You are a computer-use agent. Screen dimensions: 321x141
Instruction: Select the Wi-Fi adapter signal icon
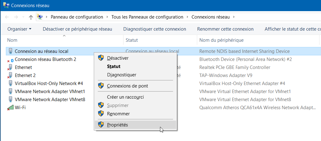pyautogui.click(x=10, y=108)
